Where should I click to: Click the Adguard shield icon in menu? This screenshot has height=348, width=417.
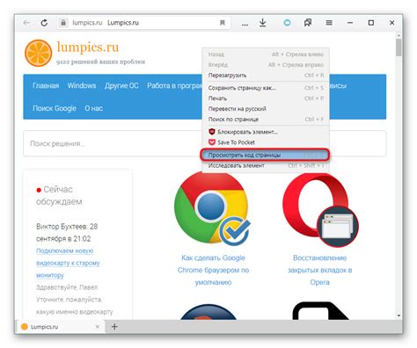(x=212, y=132)
